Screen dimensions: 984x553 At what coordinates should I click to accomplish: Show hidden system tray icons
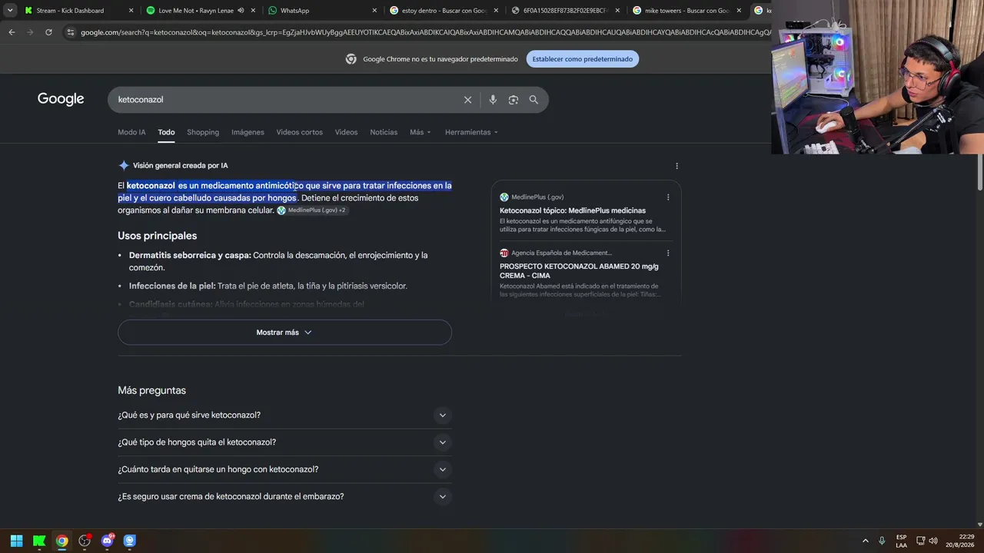point(865,541)
